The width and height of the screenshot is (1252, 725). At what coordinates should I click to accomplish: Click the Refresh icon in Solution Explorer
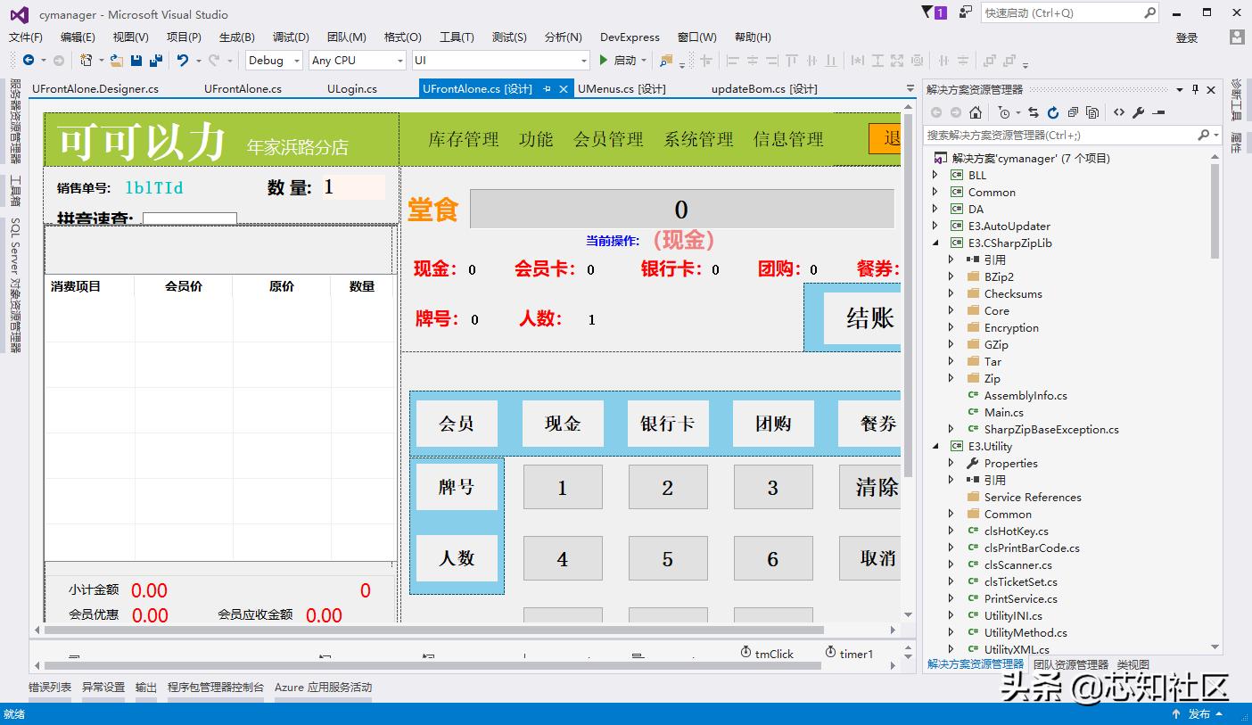(x=1053, y=111)
